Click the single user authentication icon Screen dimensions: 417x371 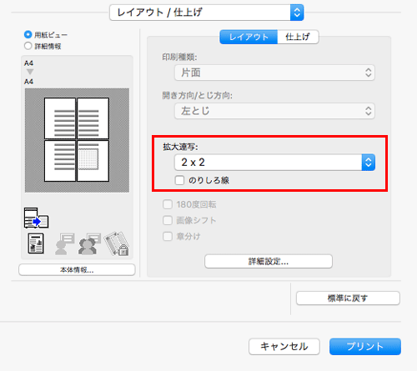[64, 243]
